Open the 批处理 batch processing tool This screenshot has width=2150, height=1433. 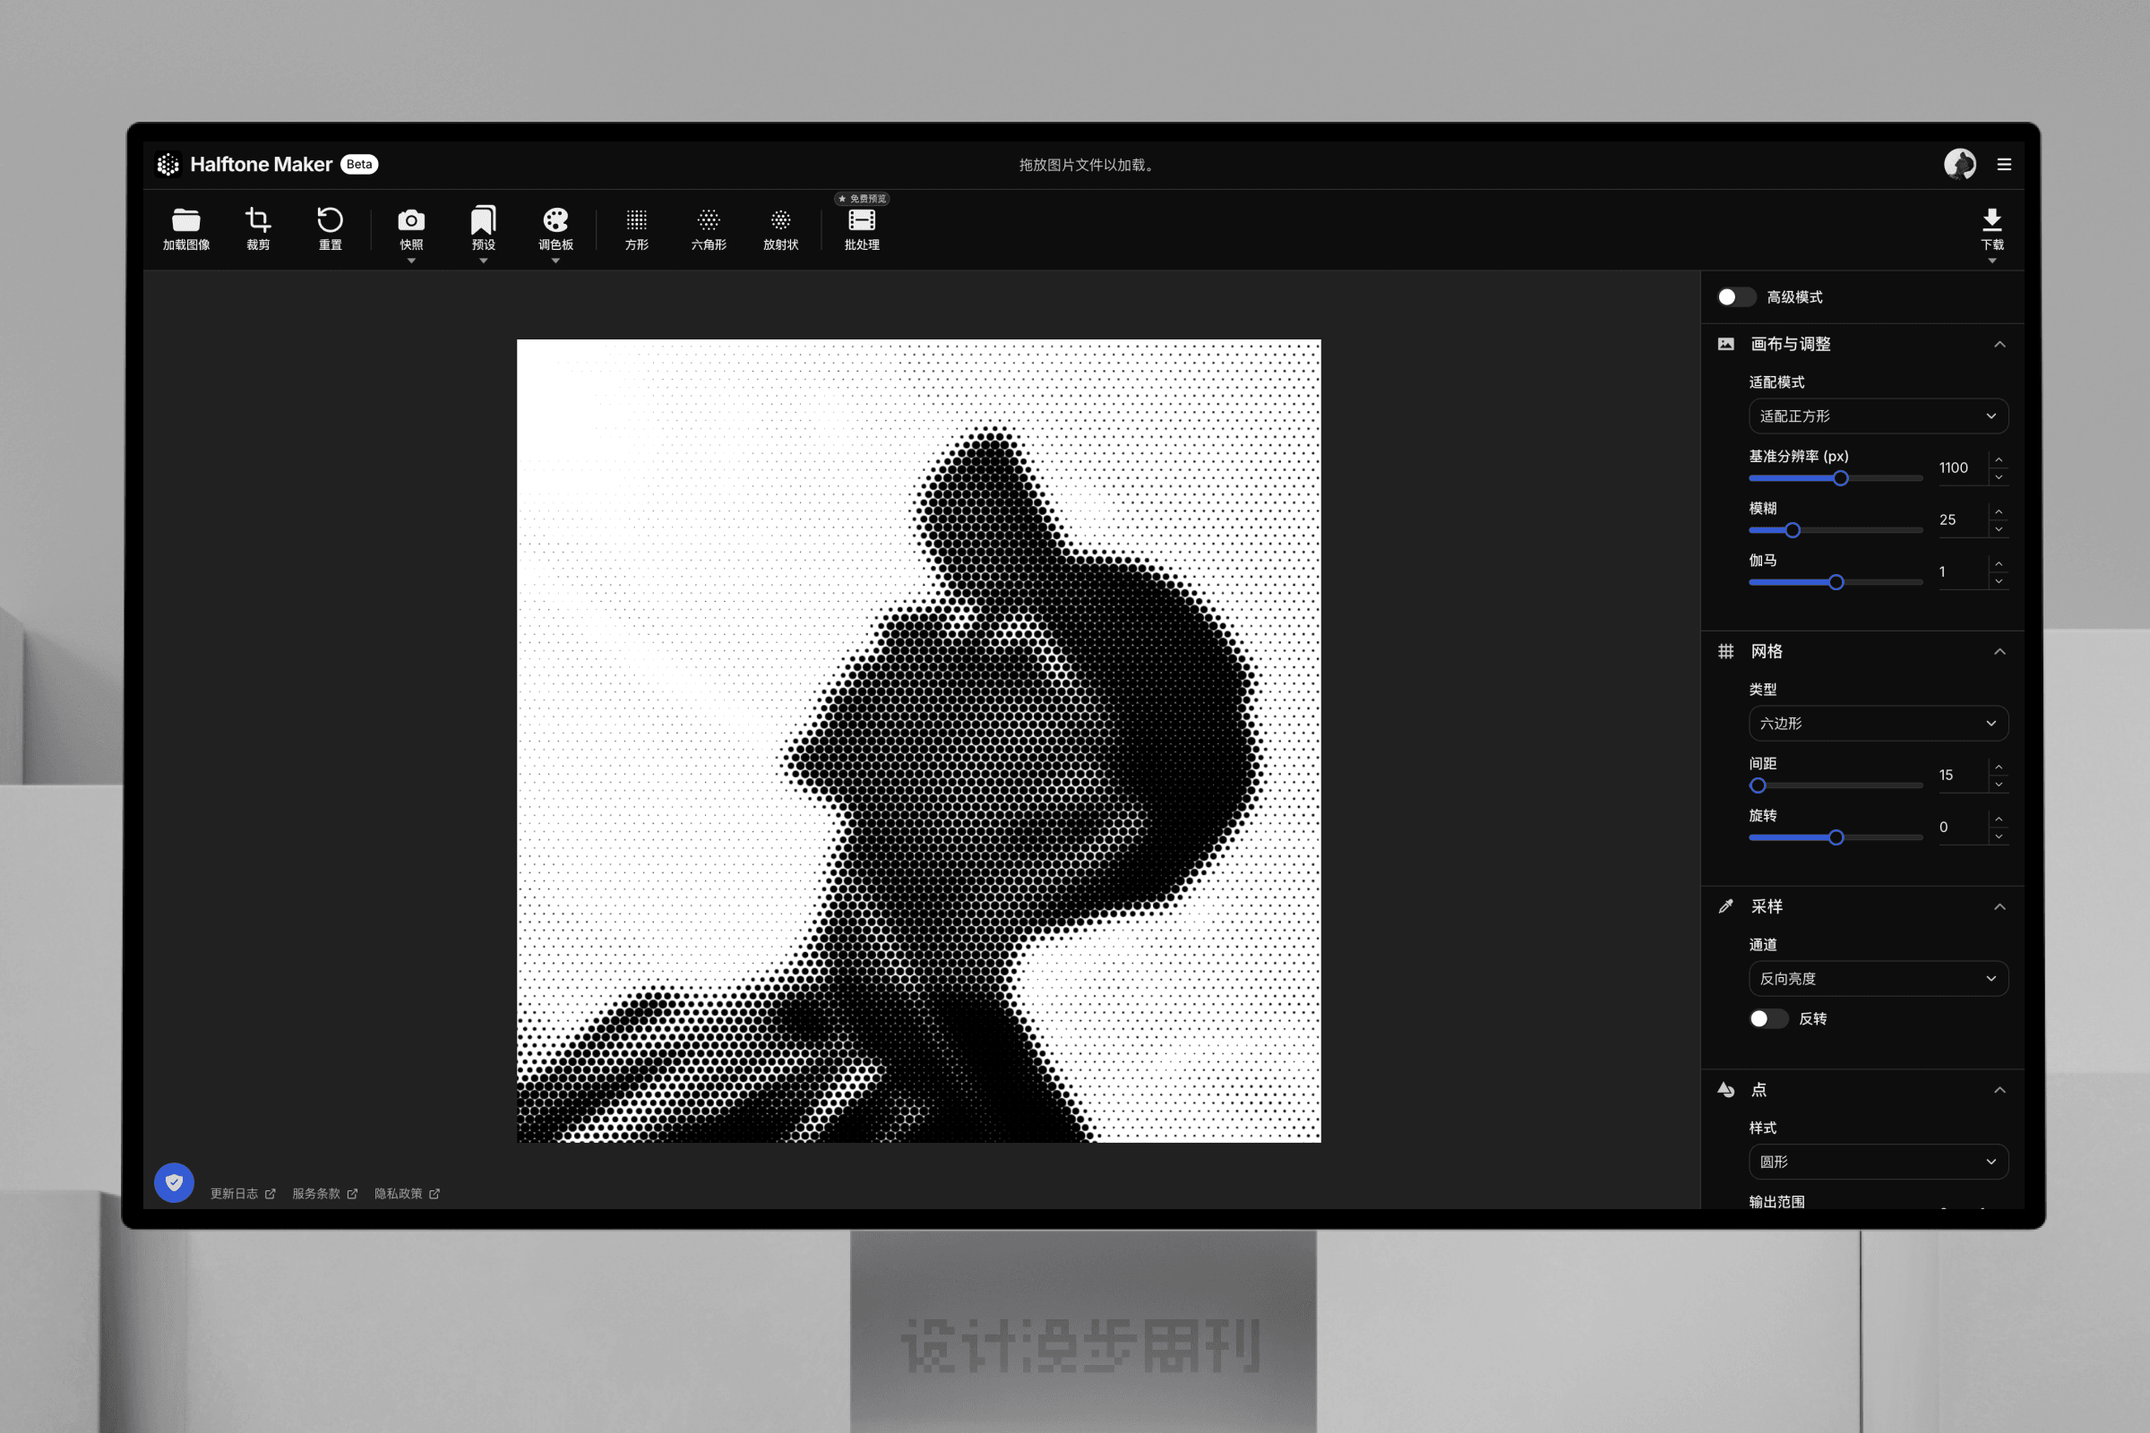coord(861,220)
